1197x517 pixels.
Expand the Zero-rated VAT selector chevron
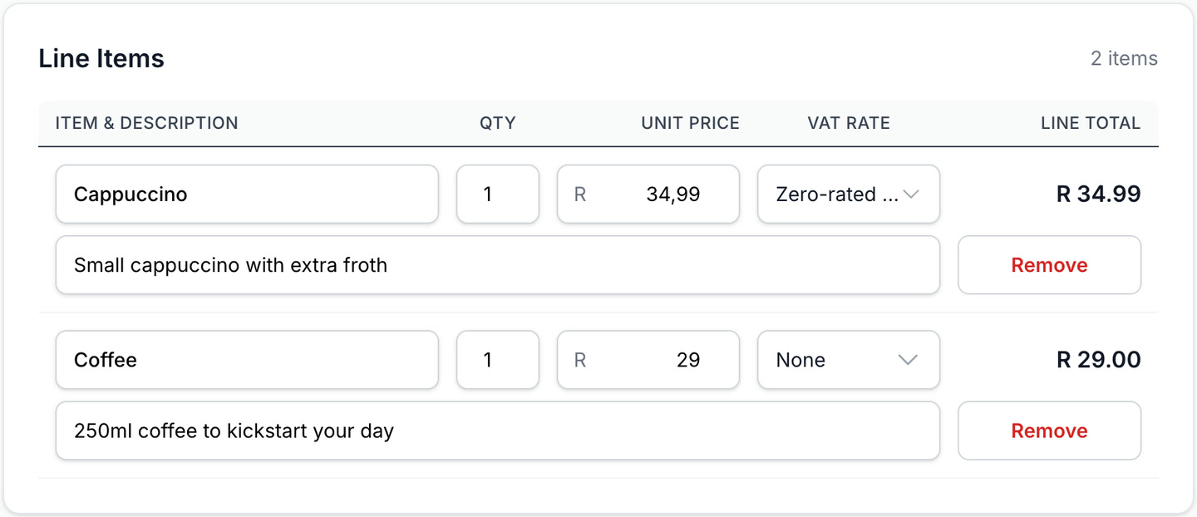912,194
